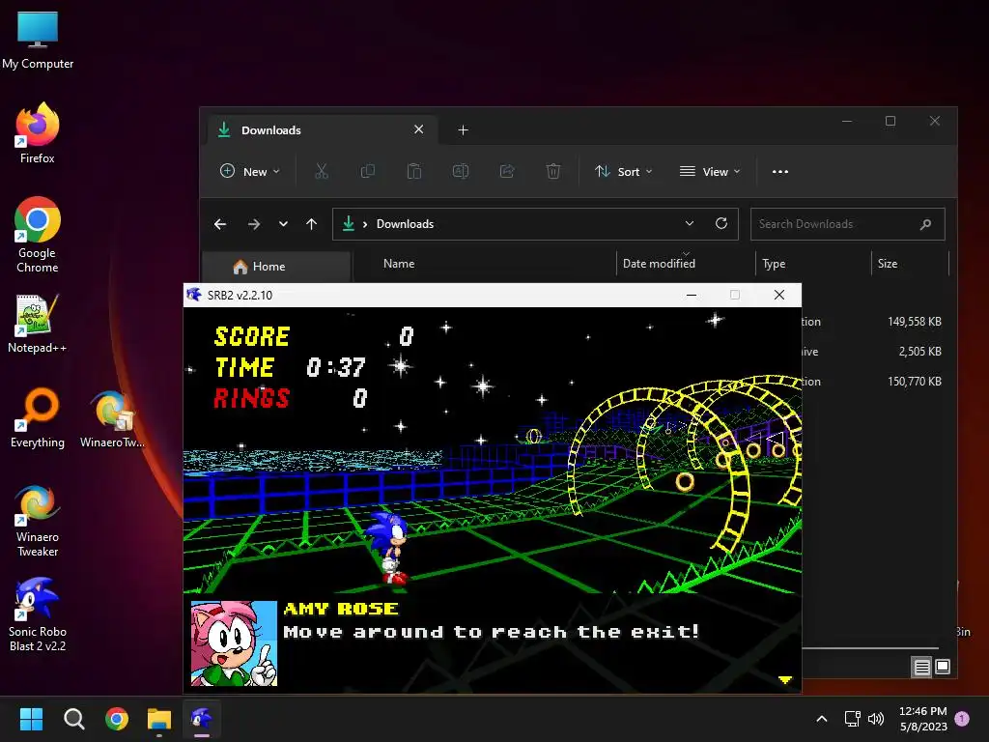
Task: Launch Everything search shortcut
Action: pos(38,417)
